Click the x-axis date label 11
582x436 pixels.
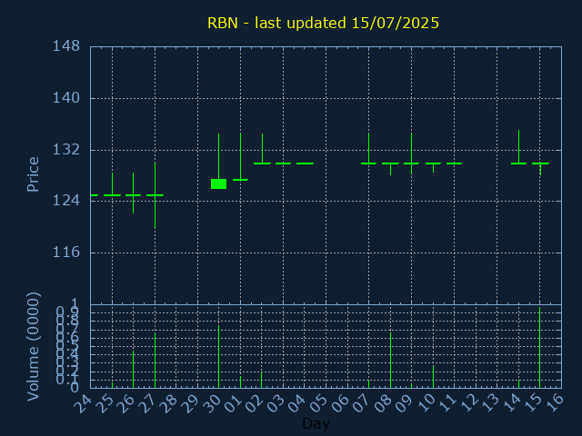click(447, 403)
